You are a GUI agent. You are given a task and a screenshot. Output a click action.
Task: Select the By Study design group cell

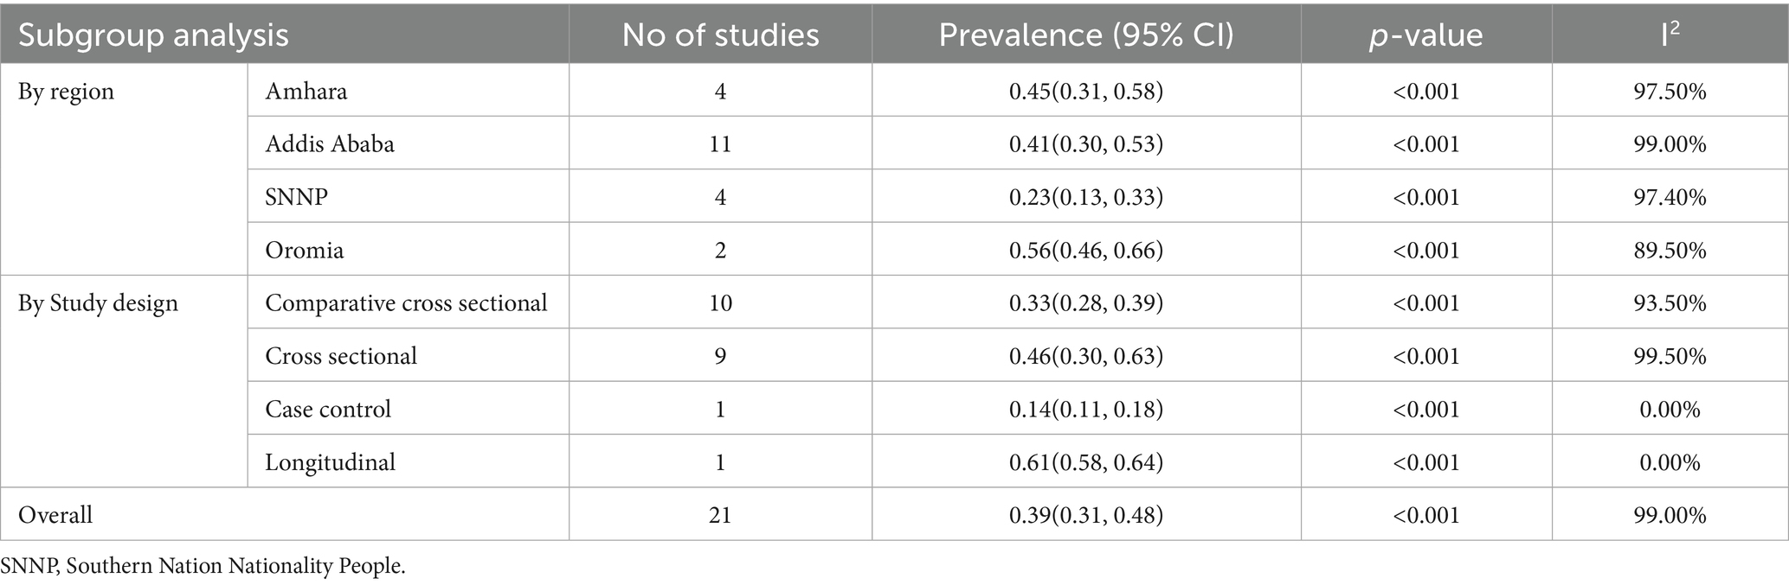(98, 303)
